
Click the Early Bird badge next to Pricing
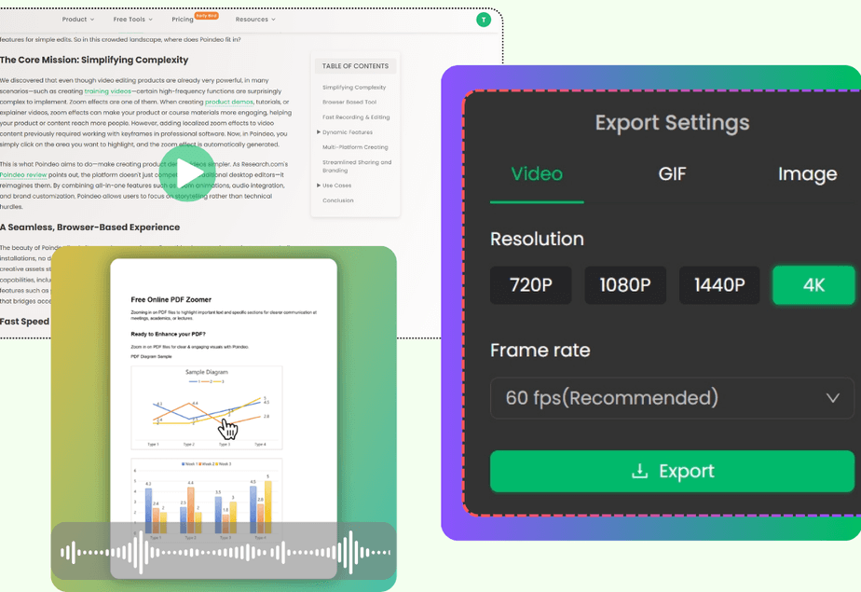point(207,18)
